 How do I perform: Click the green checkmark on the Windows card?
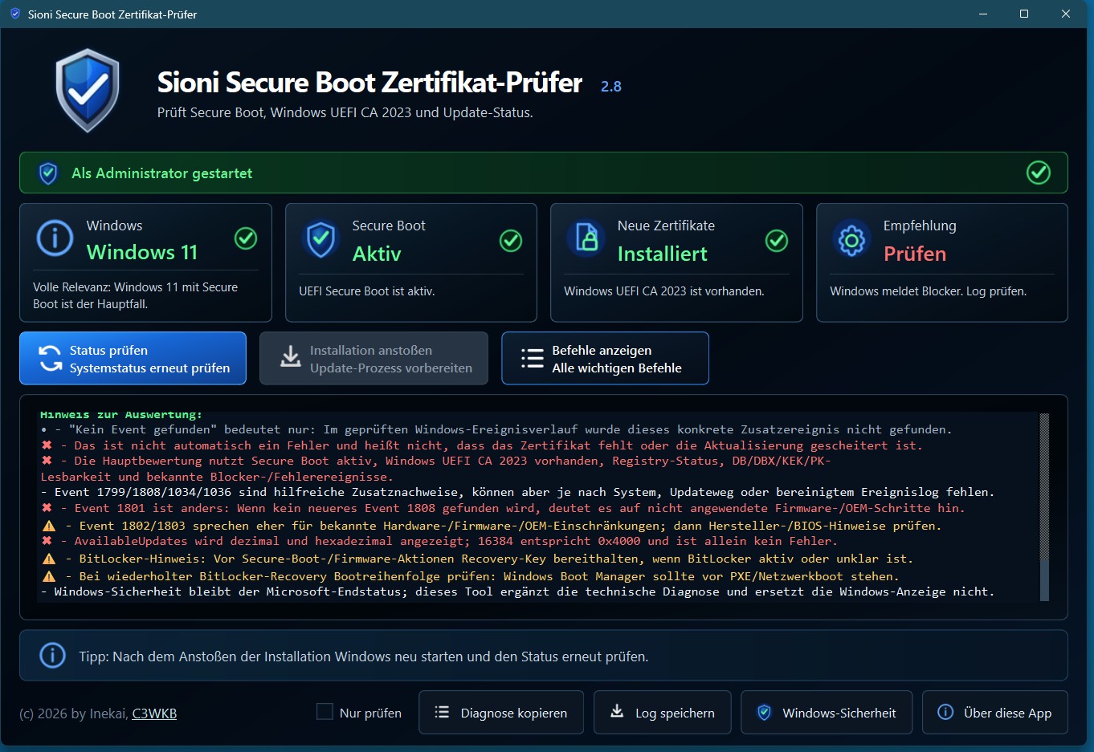pyautogui.click(x=246, y=238)
